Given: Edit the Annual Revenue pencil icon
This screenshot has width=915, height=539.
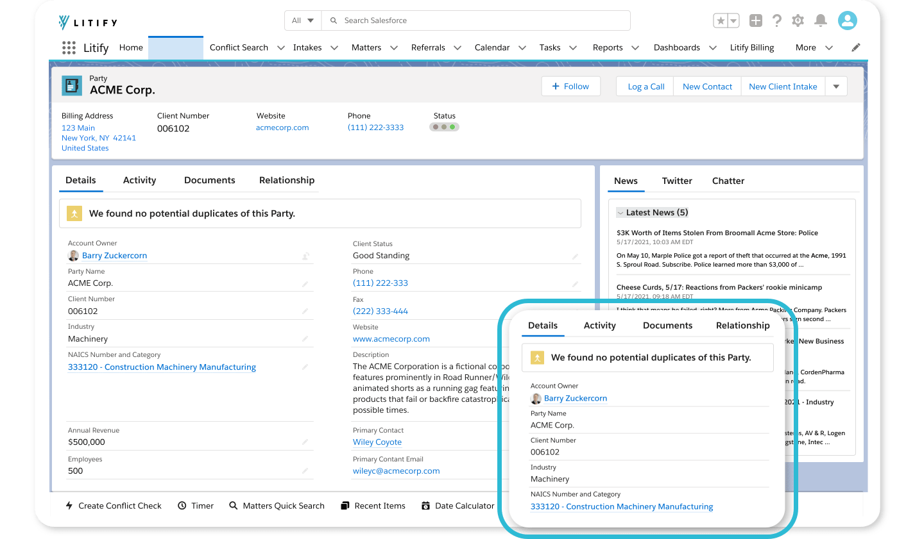Looking at the screenshot, I should (305, 442).
